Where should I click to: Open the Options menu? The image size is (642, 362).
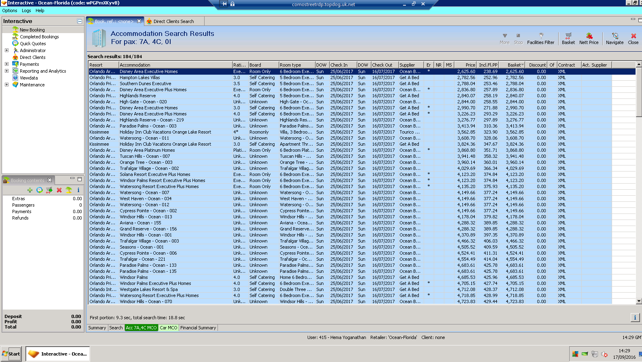pyautogui.click(x=10, y=10)
